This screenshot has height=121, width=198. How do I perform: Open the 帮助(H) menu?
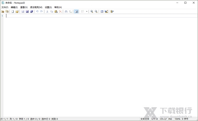[58, 7]
